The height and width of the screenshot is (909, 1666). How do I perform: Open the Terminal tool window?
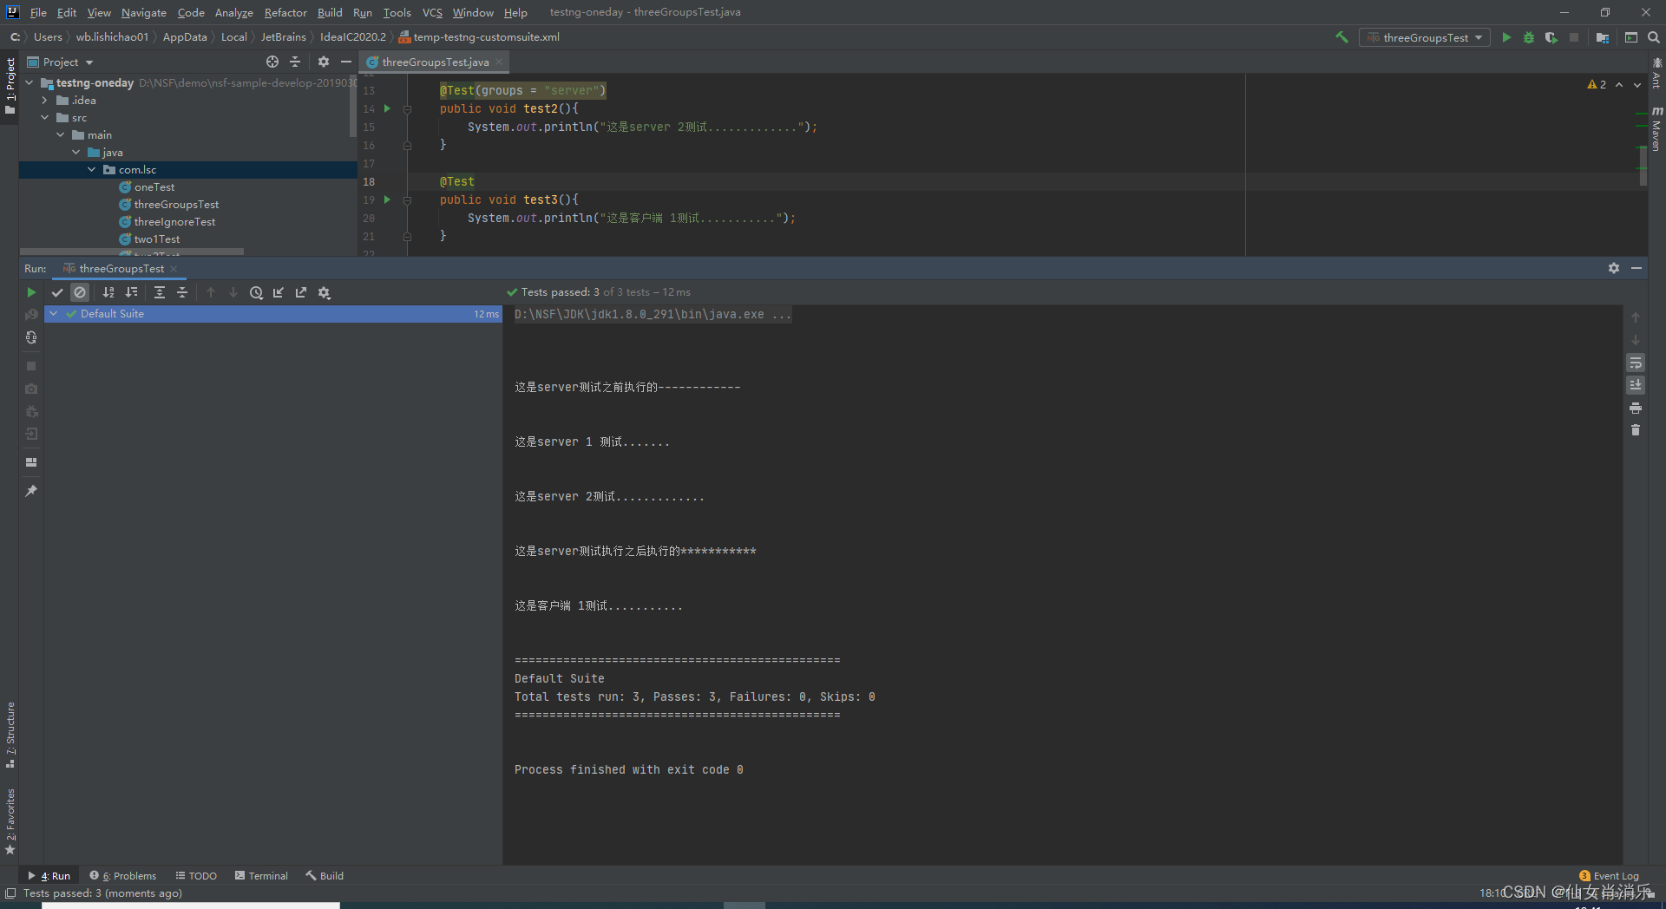(261, 875)
